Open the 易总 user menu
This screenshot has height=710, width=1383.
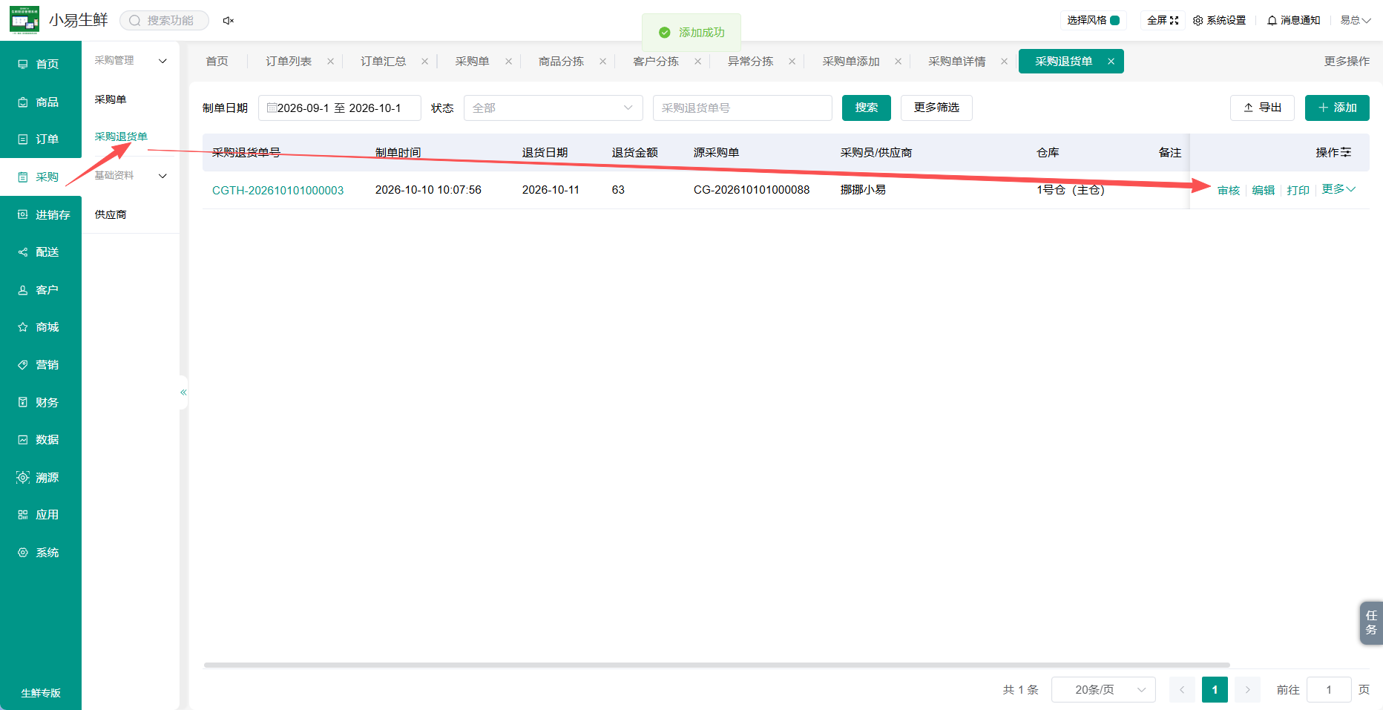[x=1355, y=21]
